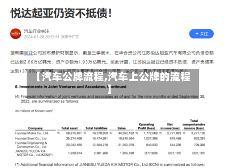The image size is (226, 168).
Task: Click the JIANGSU YUEDA KIA MOTOR row
Action: (x=110, y=153)
